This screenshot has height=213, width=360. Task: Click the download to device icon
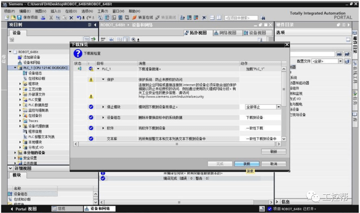[107, 18]
